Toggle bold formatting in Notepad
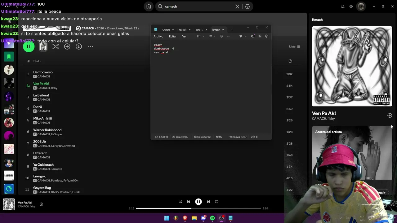Viewport: 397px width, 223px height. [221, 36]
